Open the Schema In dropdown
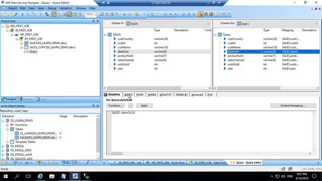322x181 pixels. point(208,24)
